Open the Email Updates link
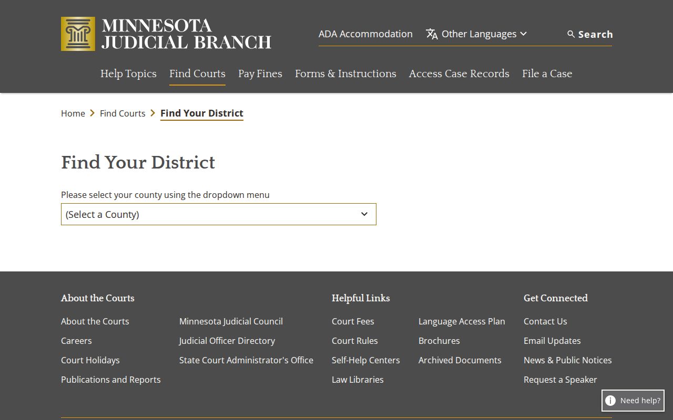Viewport: 673px width, 420px height. [552, 341]
